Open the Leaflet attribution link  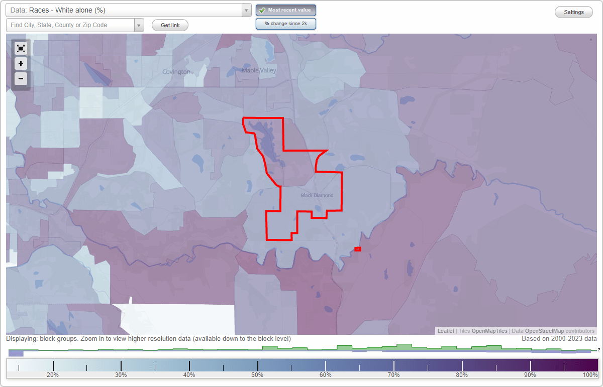tap(446, 331)
